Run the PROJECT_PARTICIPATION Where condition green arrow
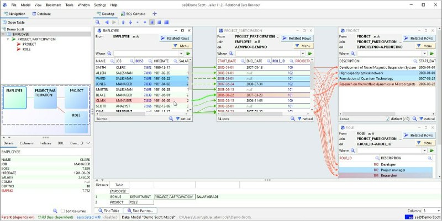 coord(310,53)
